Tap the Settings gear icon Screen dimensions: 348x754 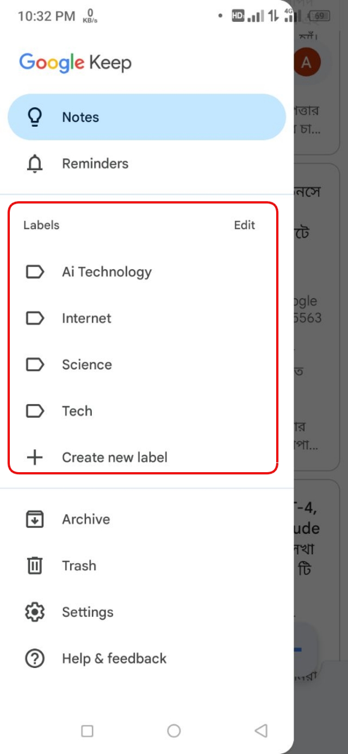pyautogui.click(x=35, y=612)
